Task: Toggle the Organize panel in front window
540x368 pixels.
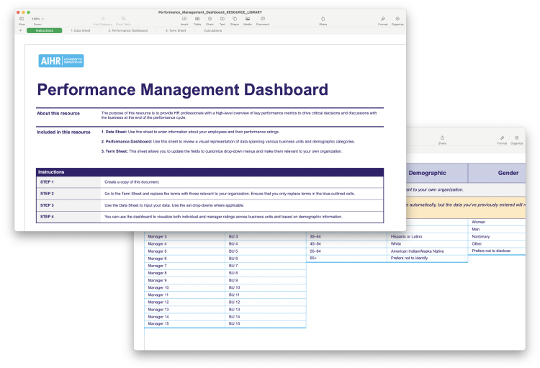Action: (397, 19)
